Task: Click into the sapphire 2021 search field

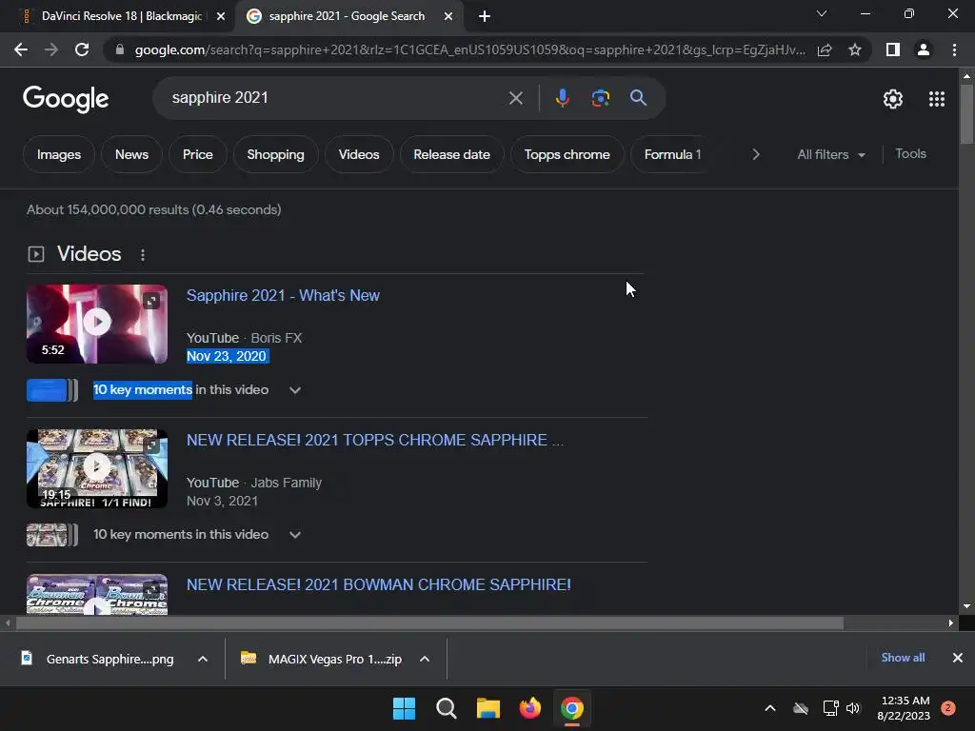Action: click(336, 98)
